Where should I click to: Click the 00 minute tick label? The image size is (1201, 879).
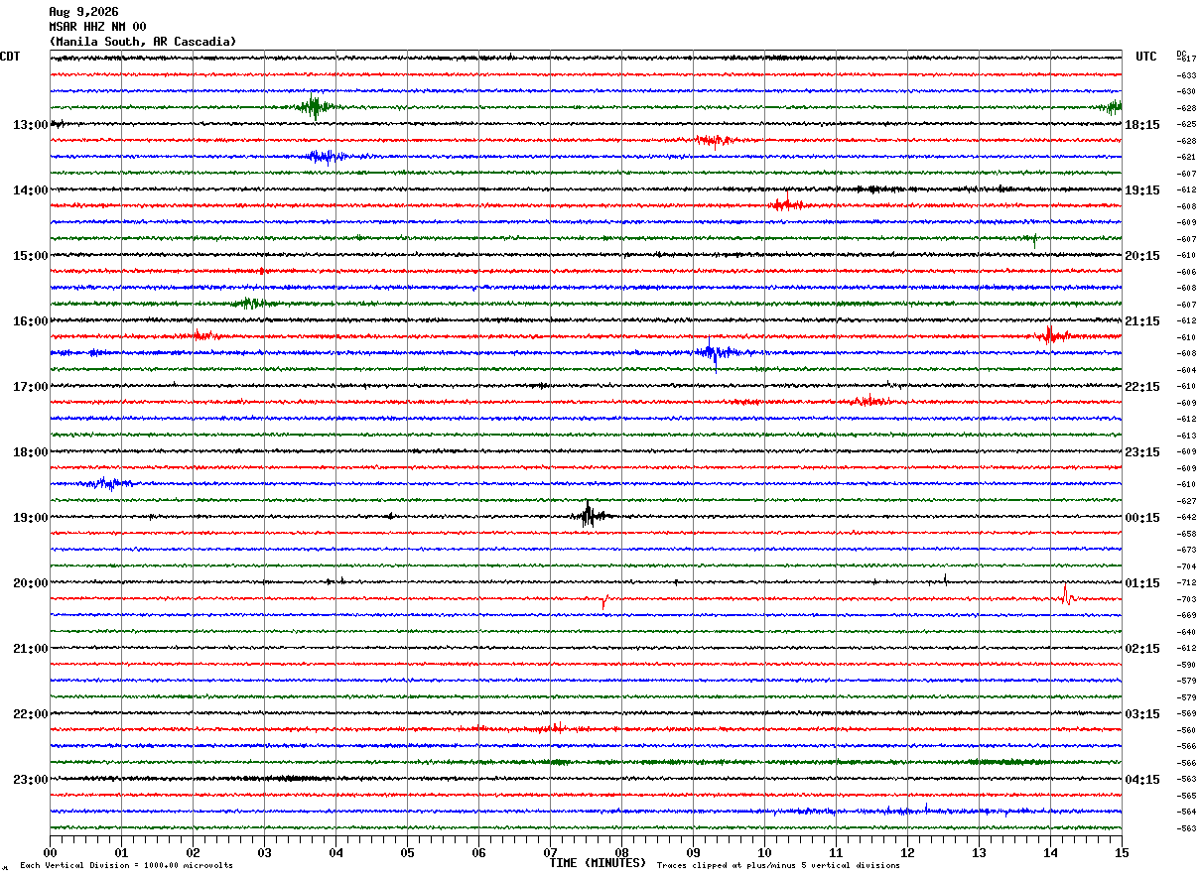coord(50,852)
